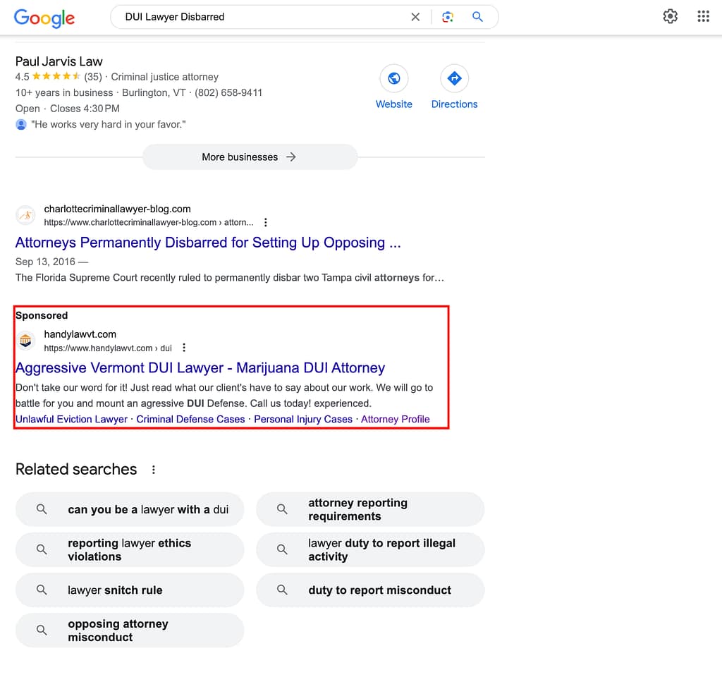Click the Attorney Profile sitelink
Viewport: 722px width, 682px height.
coord(395,419)
